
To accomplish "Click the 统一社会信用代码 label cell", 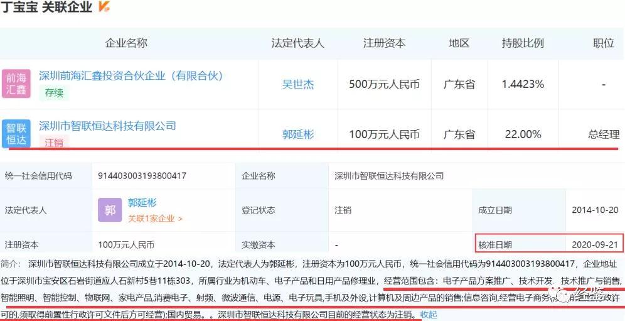I will [x=38, y=176].
